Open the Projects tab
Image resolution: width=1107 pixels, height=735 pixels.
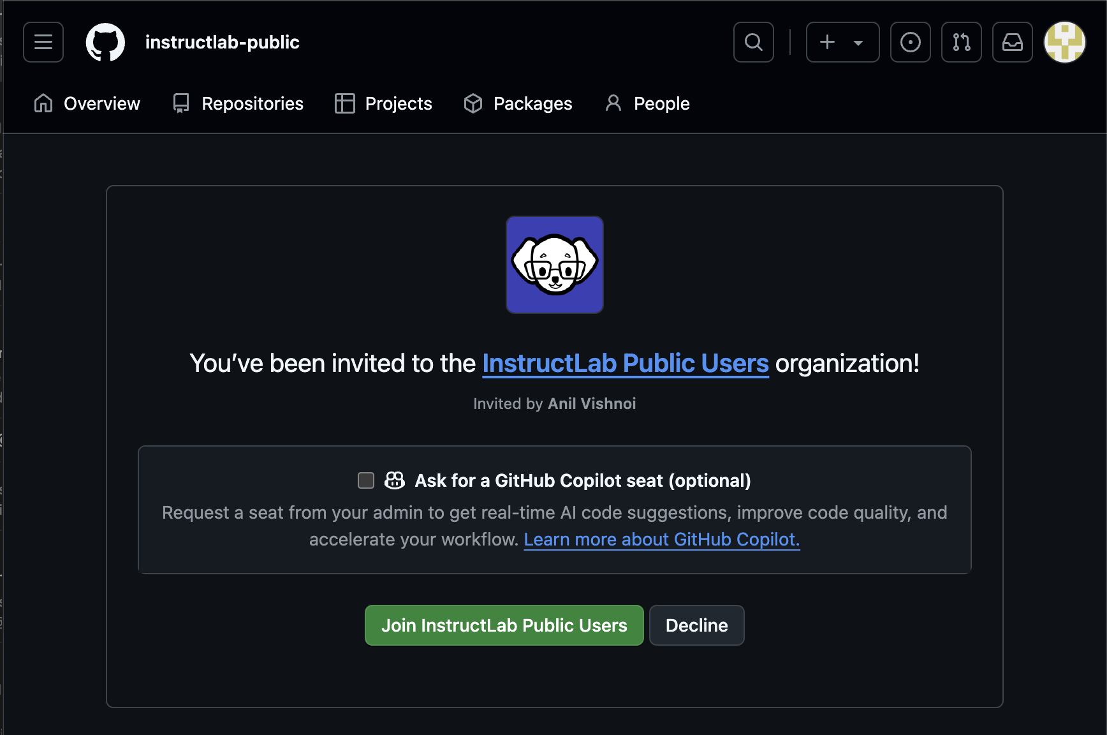coord(383,103)
